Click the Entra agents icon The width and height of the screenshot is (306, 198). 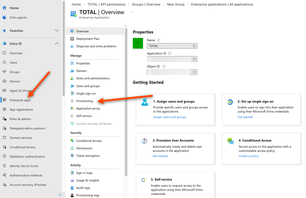(x=4, y=17)
